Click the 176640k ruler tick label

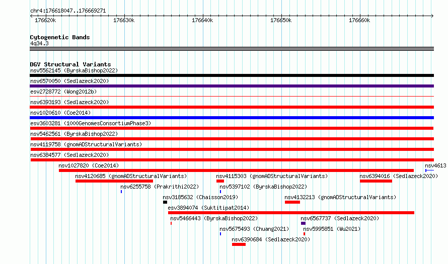click(x=202, y=21)
